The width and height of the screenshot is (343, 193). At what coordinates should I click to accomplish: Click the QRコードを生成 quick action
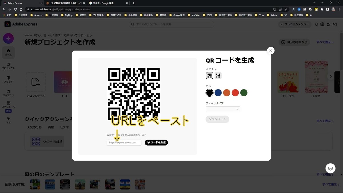47,141
